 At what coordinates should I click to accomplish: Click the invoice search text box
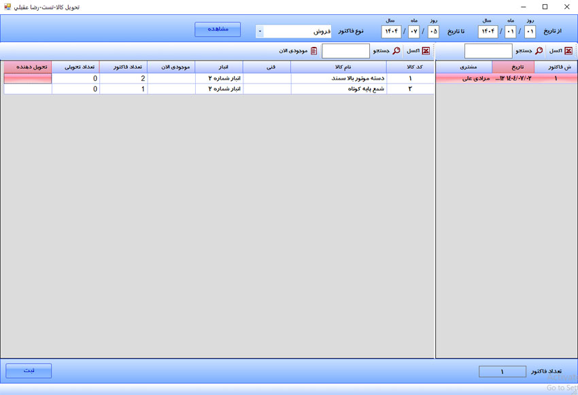click(488, 51)
